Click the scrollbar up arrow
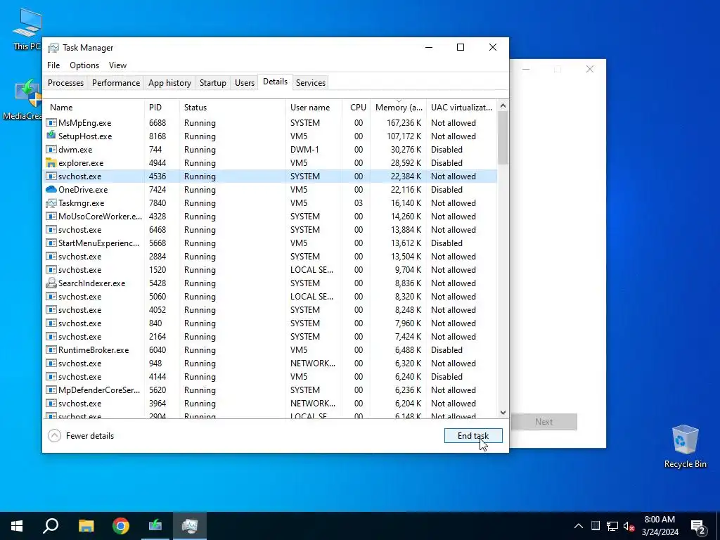The height and width of the screenshot is (540, 720). point(503,105)
